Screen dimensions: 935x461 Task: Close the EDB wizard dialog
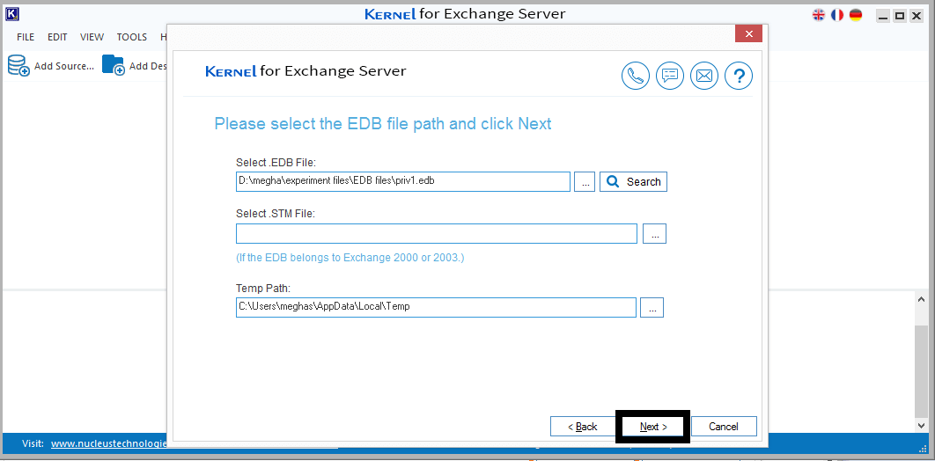748,34
